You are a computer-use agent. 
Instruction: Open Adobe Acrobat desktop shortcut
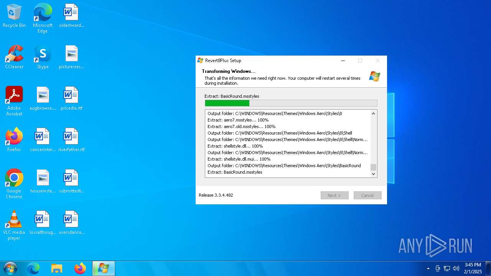pos(14,101)
